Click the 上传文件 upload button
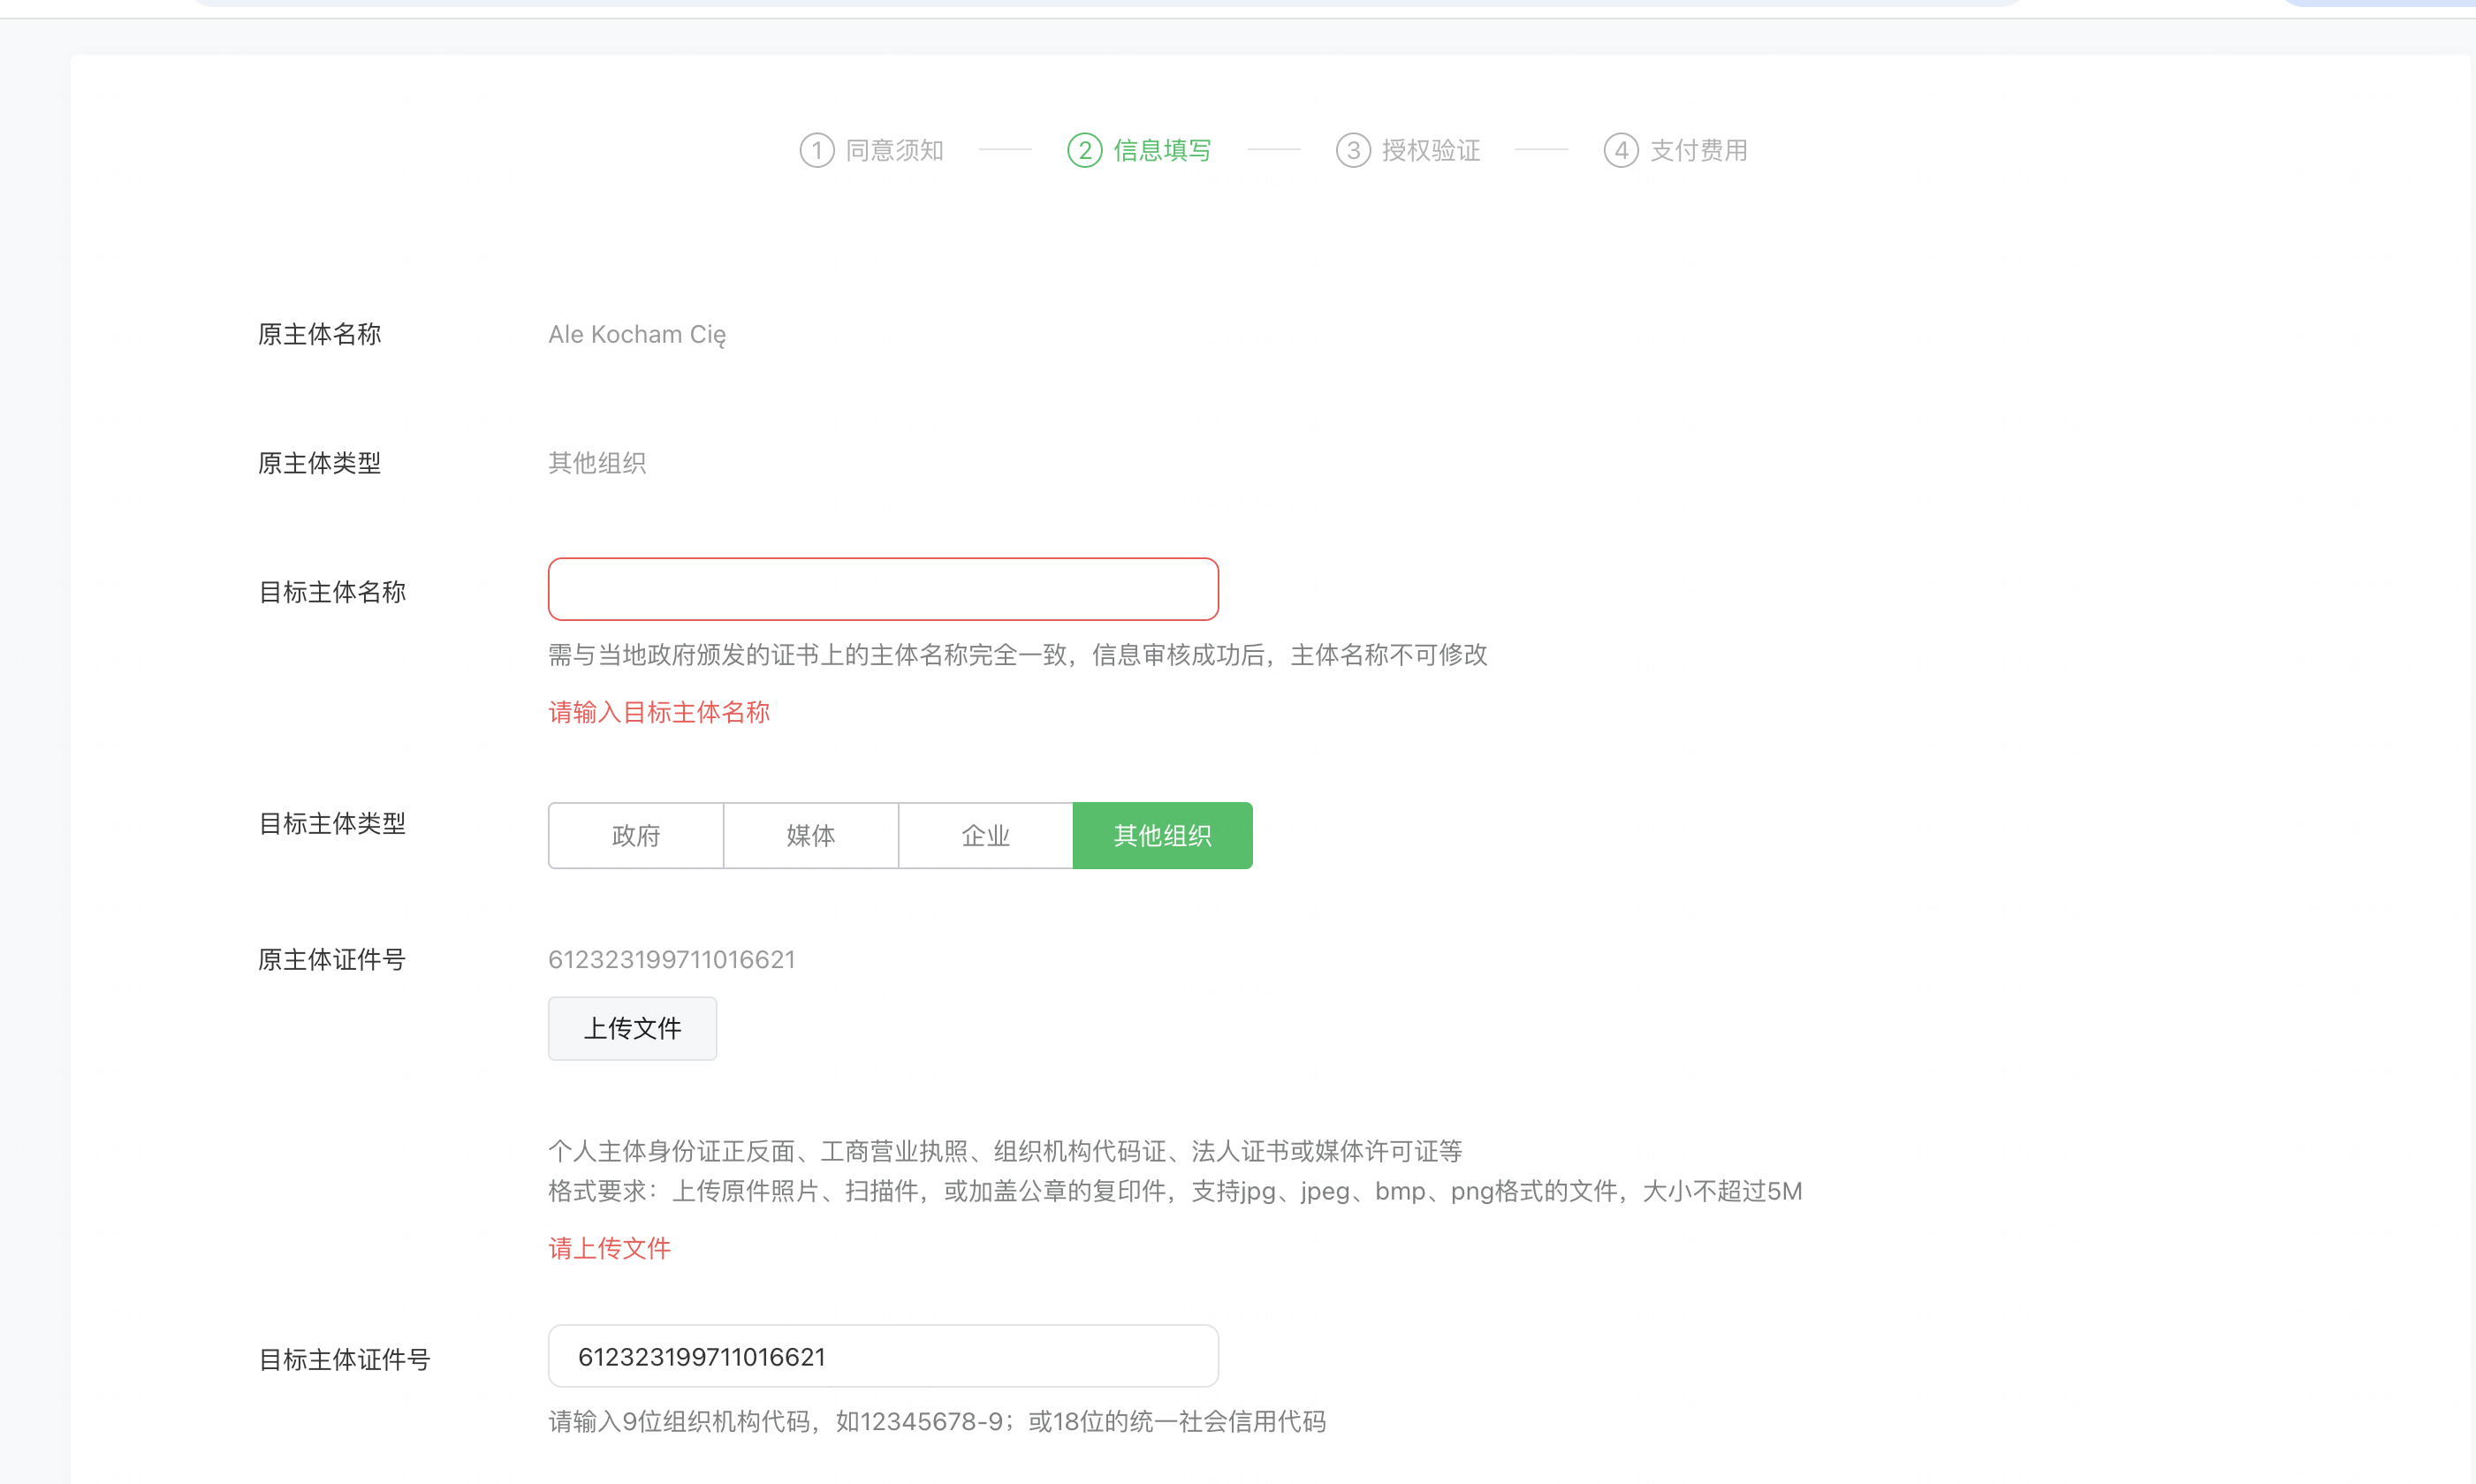The width and height of the screenshot is (2476, 1484). tap(633, 1028)
